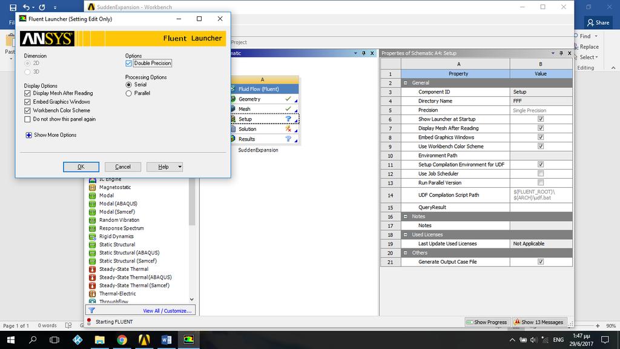Switch to Google Chrome on taskbar
The width and height of the screenshot is (620, 349).
(122, 339)
